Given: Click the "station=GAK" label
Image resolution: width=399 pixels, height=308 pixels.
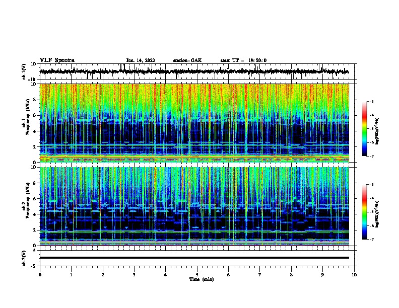Looking at the screenshot, I should (x=187, y=60).
